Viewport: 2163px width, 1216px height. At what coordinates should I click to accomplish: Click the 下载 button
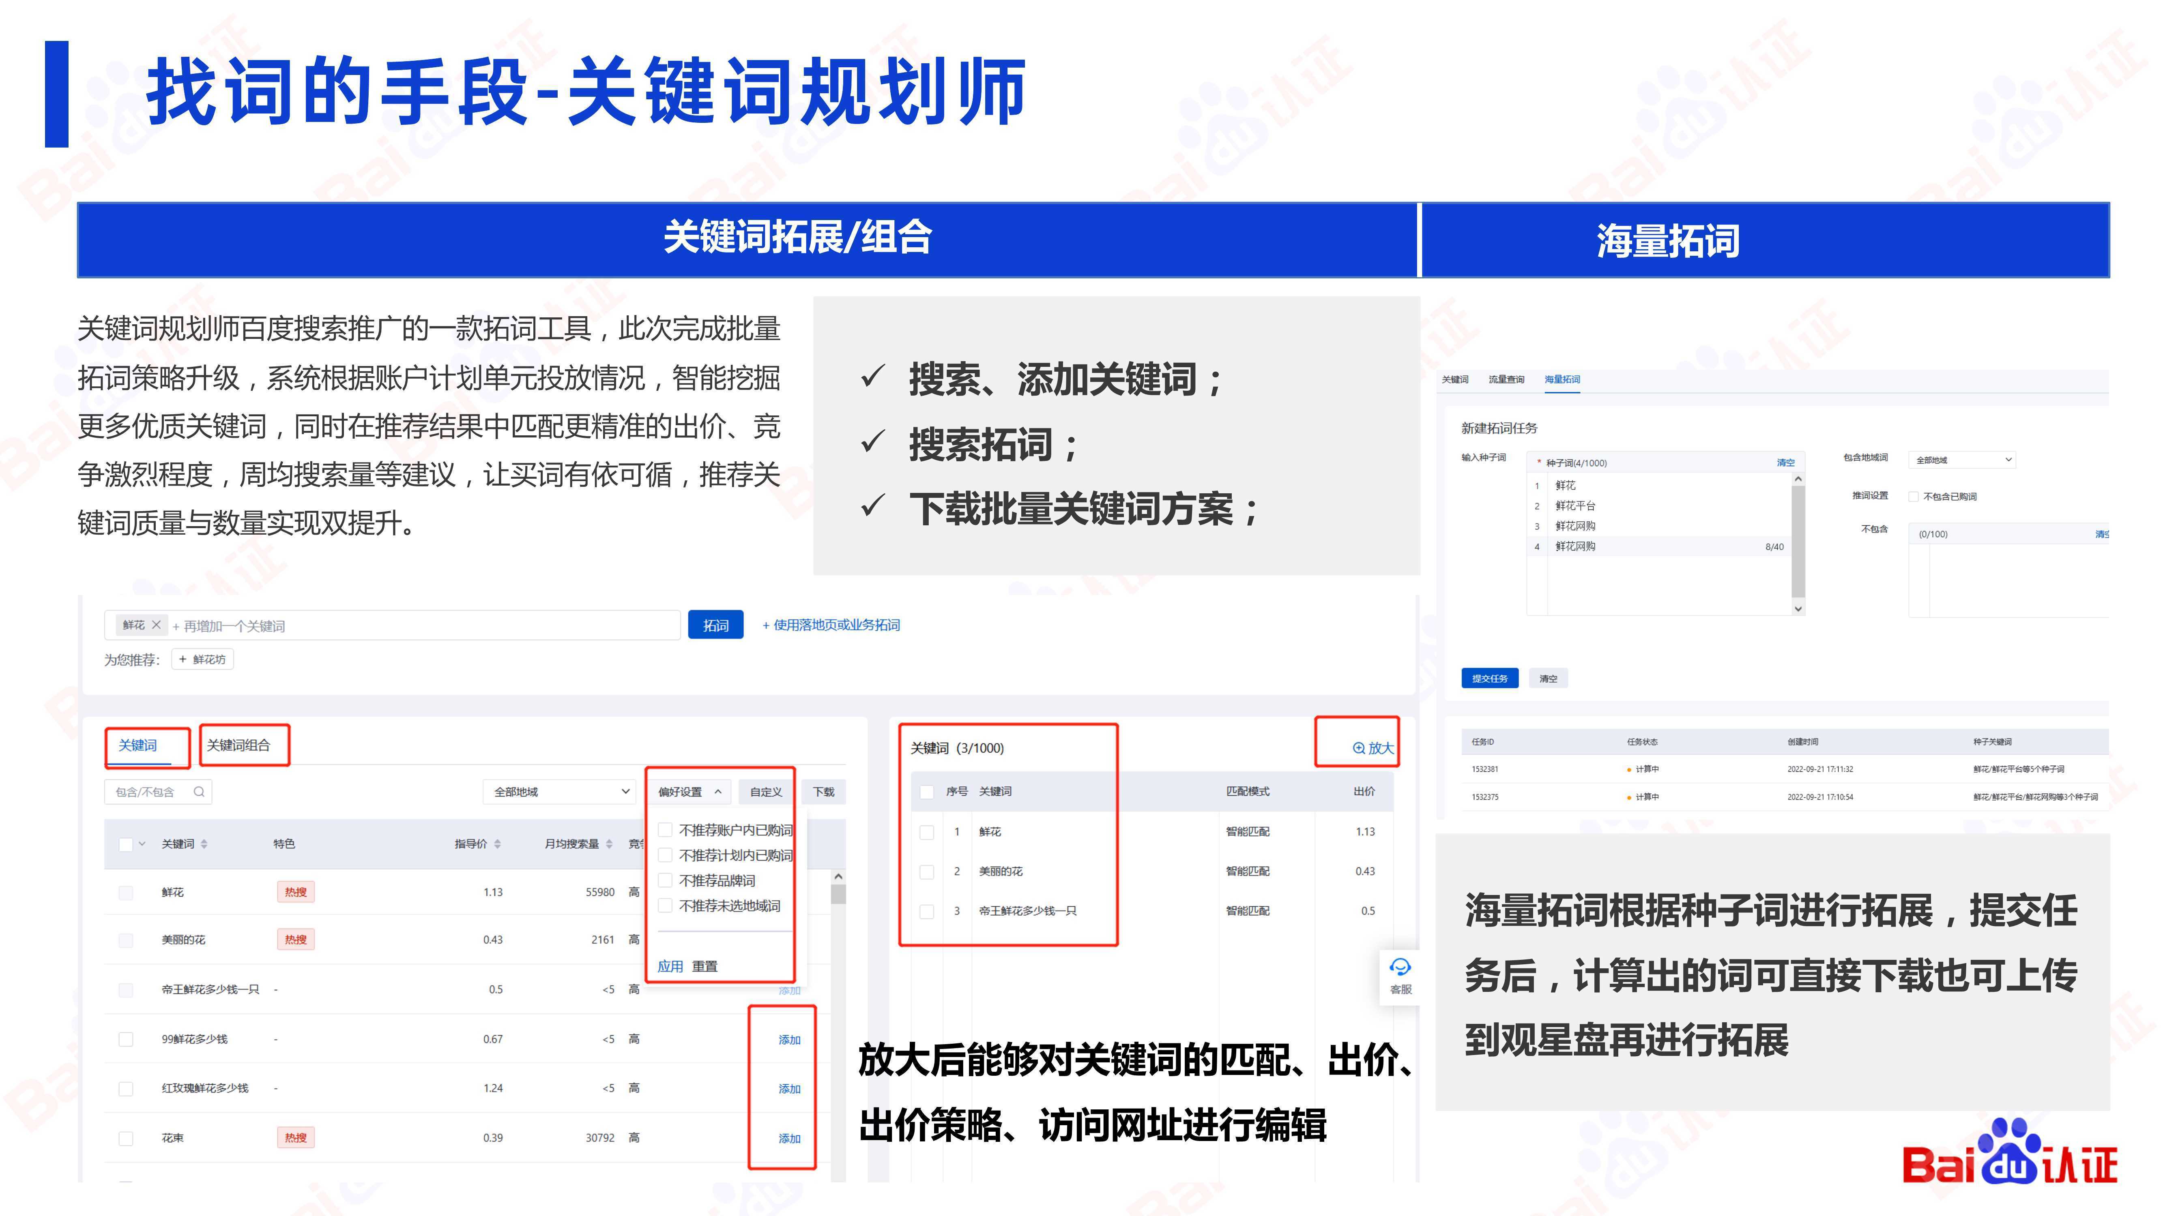(824, 791)
